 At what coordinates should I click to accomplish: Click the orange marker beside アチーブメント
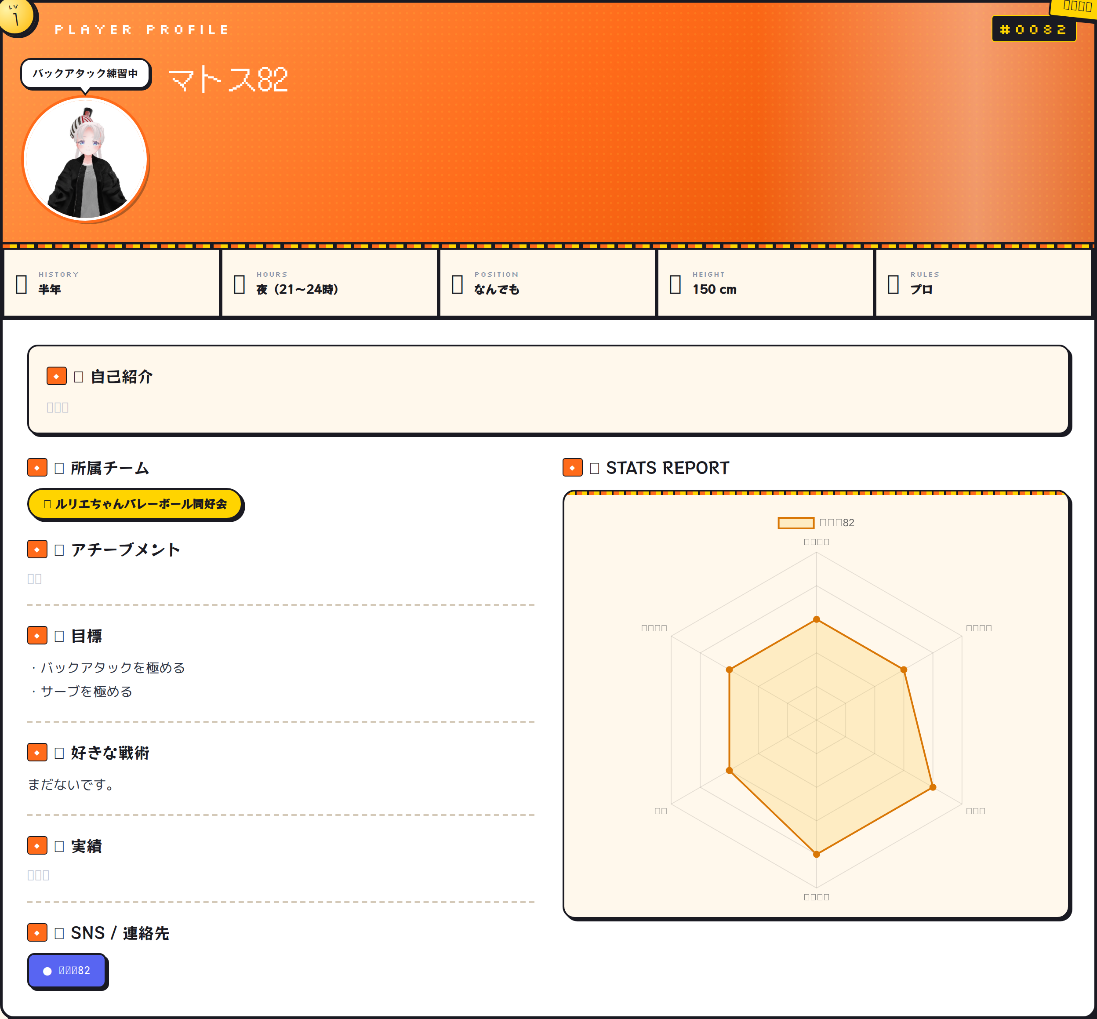37,549
